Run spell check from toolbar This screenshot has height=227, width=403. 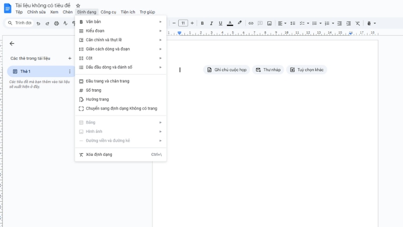click(x=65, y=23)
